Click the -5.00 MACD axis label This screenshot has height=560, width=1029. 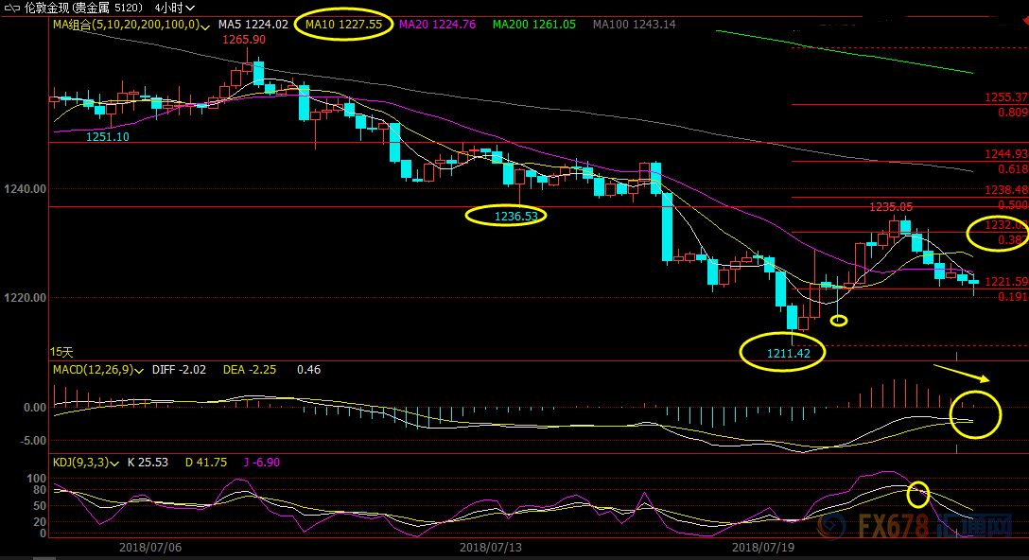[33, 441]
